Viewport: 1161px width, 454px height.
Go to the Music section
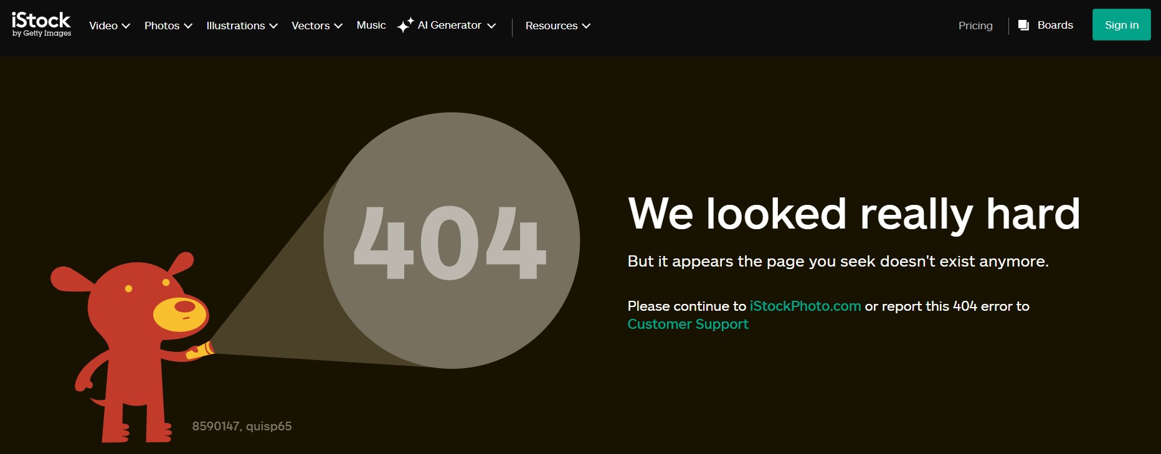click(x=371, y=25)
